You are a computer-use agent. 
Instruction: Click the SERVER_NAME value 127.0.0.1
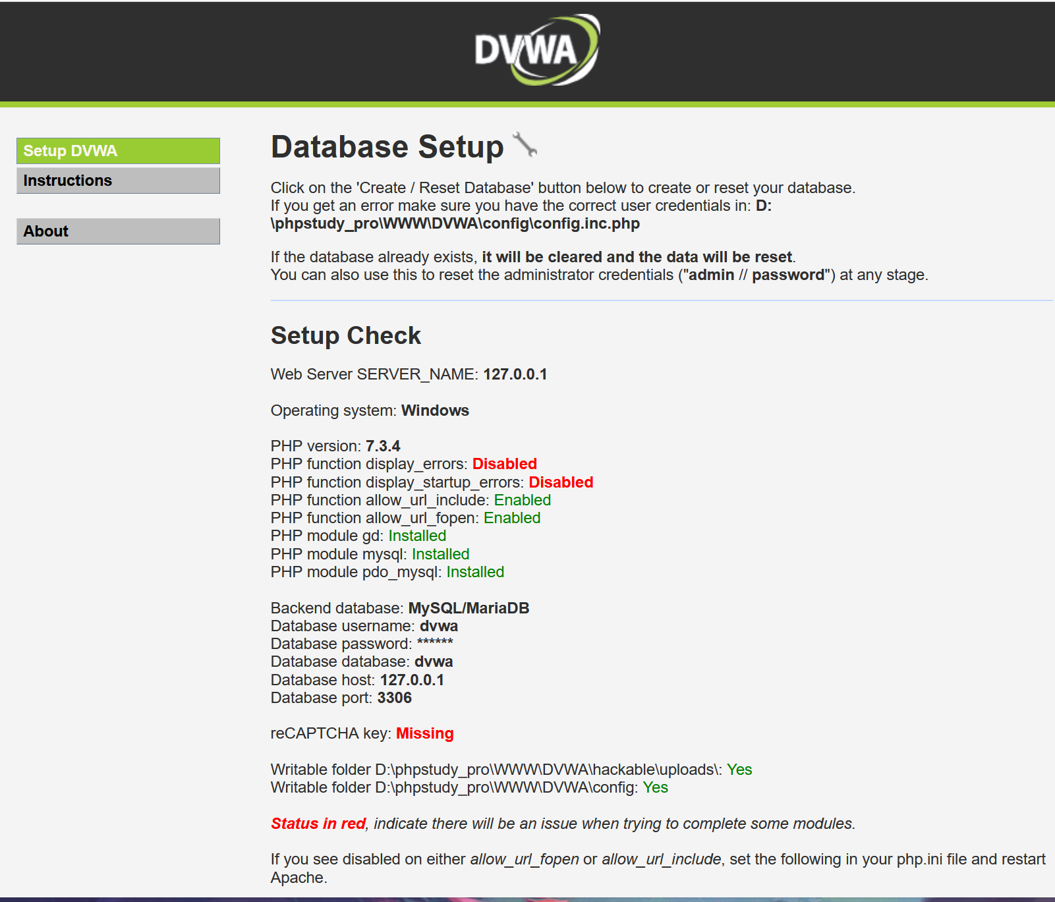(x=515, y=374)
